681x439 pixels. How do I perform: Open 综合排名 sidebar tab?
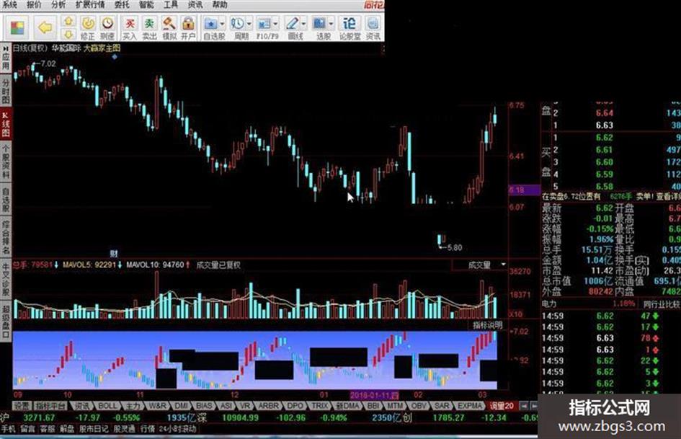coord(6,237)
